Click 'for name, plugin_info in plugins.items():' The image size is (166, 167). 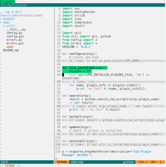pyautogui.click(x=105, y=85)
